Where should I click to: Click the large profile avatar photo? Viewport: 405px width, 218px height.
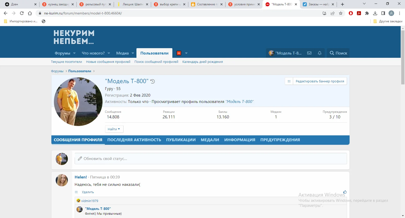click(x=78, y=102)
